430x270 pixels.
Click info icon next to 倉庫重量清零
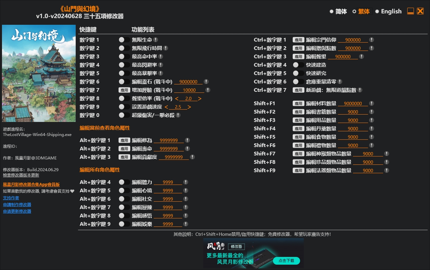pos(340,82)
